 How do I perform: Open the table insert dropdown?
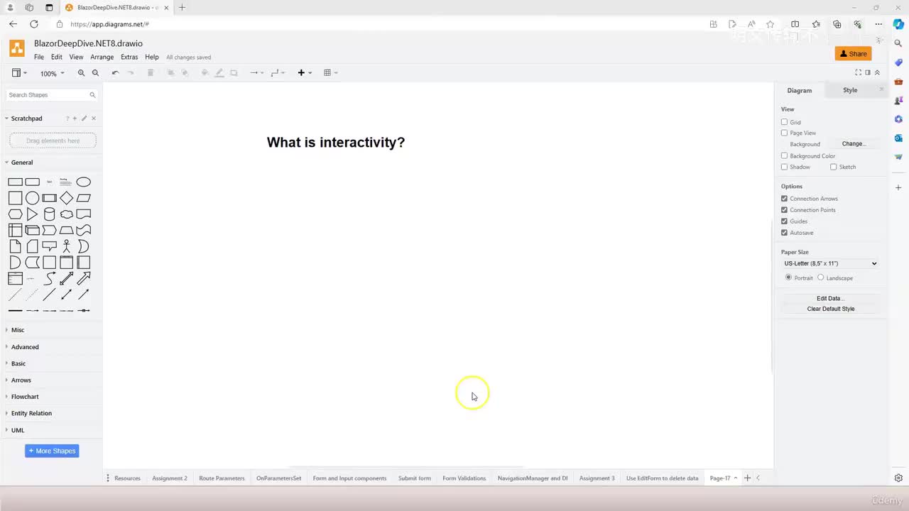pos(330,73)
